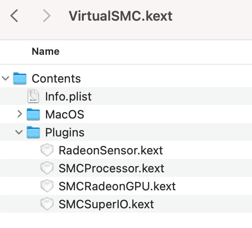Select the Plugins folder name

pos(65,133)
